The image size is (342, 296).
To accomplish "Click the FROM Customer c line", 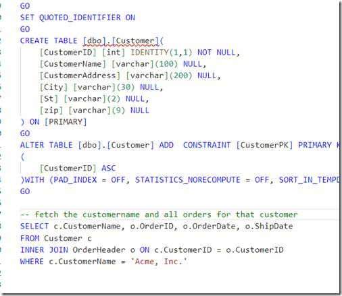I will point(56,238).
